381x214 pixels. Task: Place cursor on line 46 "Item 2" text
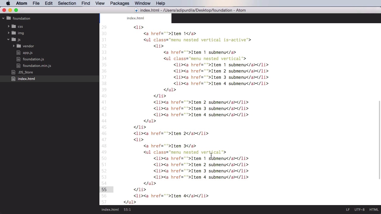[x=178, y=133]
